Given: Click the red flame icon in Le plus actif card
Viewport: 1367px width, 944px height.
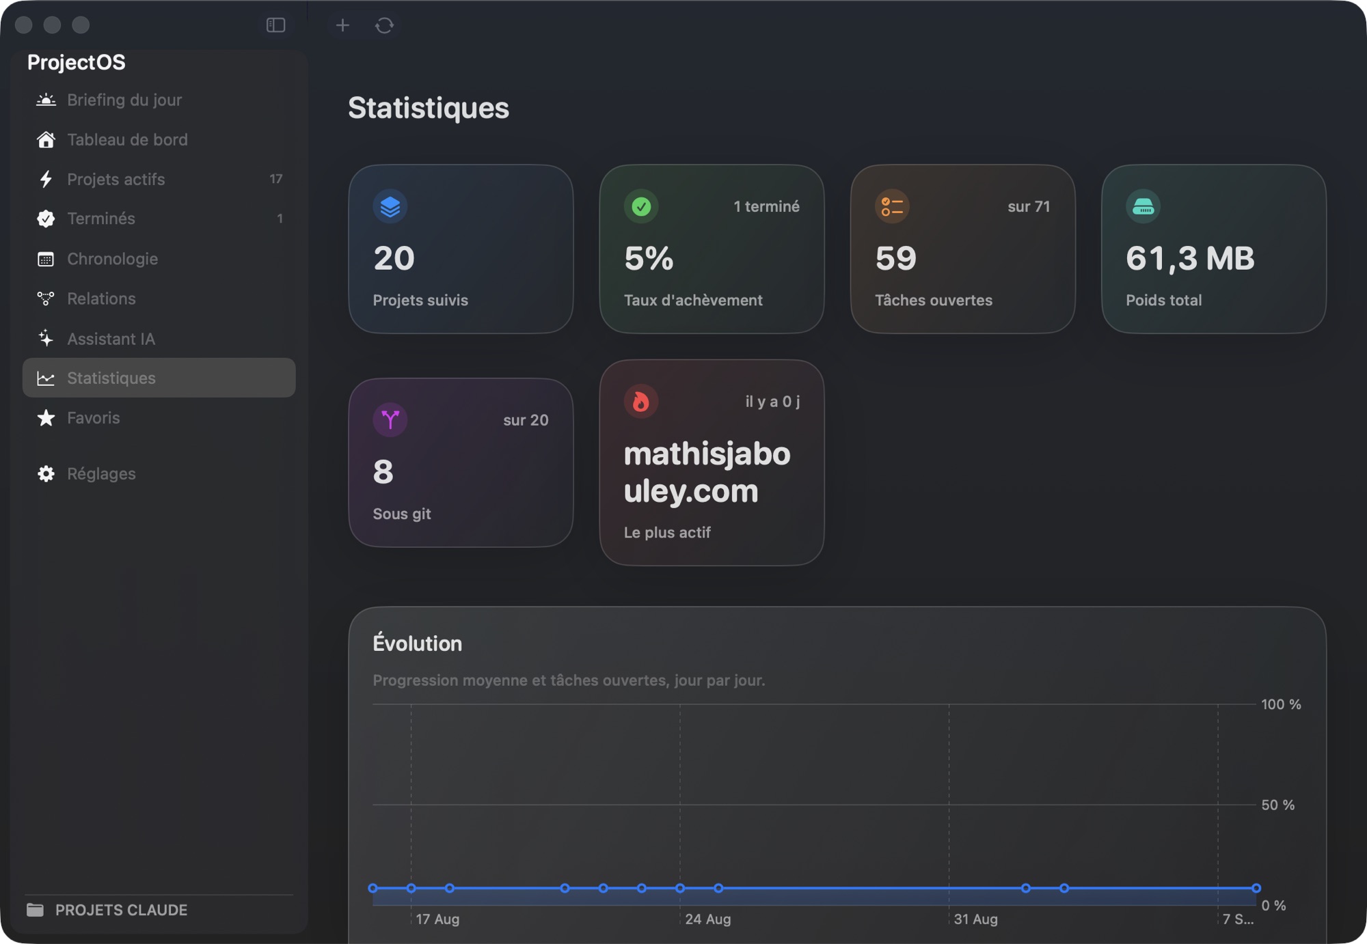Looking at the screenshot, I should pos(641,401).
